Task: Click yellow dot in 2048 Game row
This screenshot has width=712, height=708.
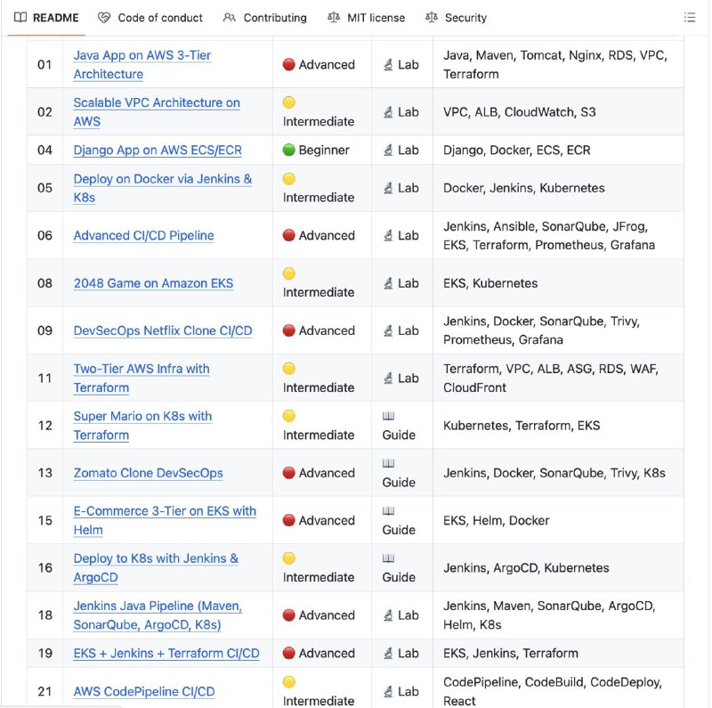Action: point(288,273)
